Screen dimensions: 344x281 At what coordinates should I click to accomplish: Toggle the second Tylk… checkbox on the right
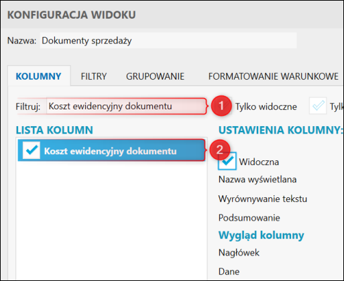click(x=318, y=106)
